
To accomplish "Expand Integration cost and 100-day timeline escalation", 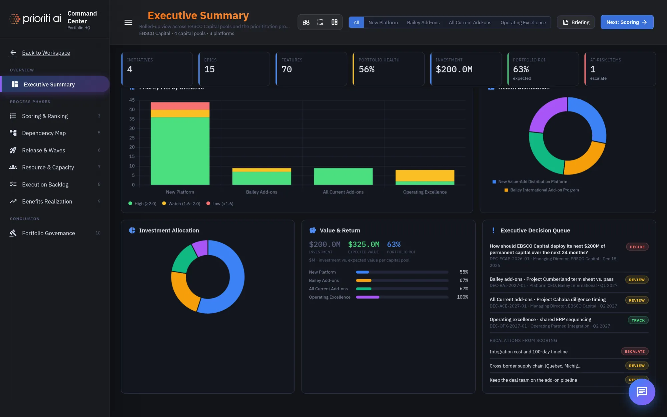I will (x=569, y=352).
